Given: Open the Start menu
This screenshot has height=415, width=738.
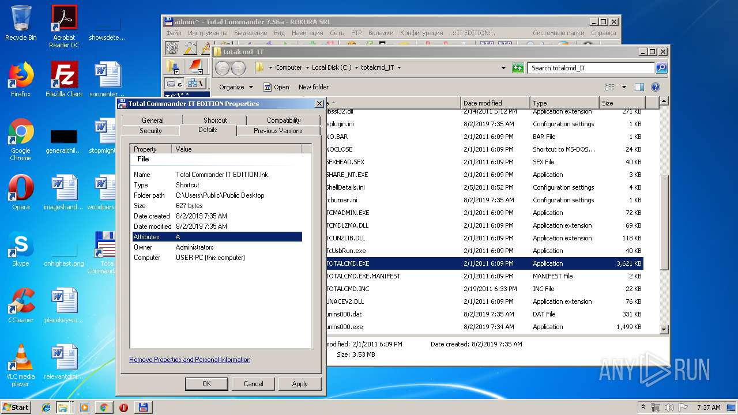Looking at the screenshot, I should click(16, 408).
